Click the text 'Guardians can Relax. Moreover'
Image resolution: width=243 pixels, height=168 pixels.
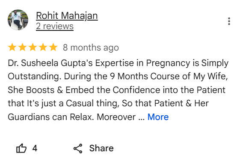[x=71, y=117]
